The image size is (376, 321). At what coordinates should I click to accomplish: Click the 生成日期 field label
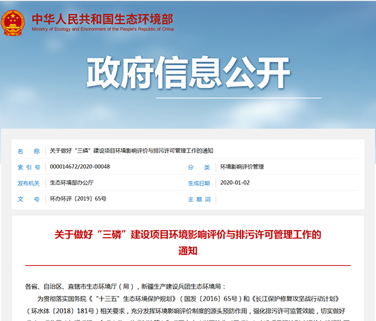coord(199,183)
